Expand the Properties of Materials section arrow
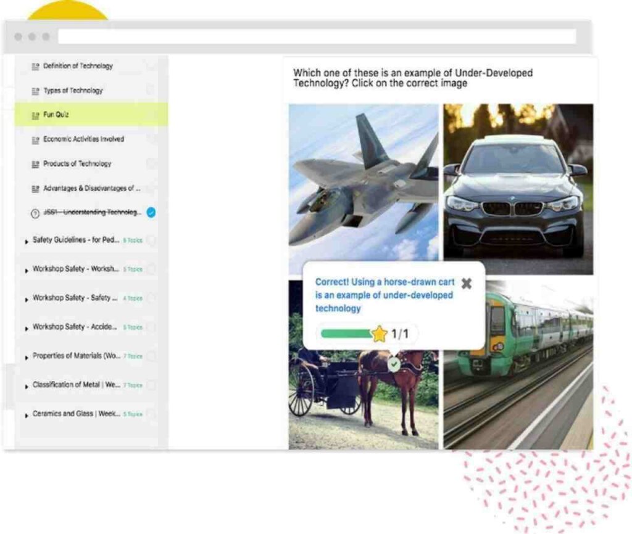 (27, 358)
